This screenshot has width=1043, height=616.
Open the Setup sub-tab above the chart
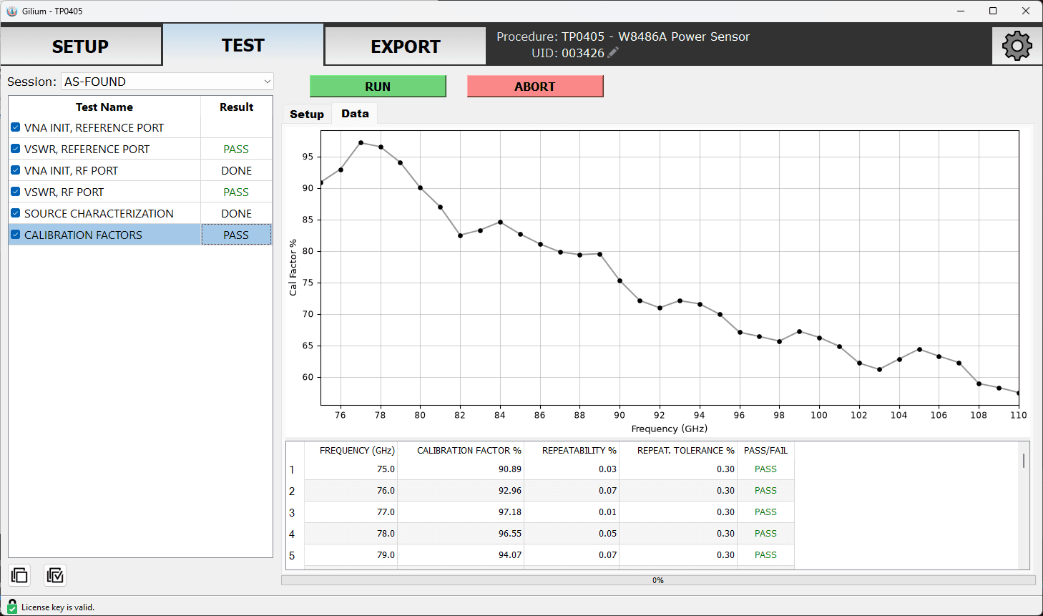pos(307,114)
